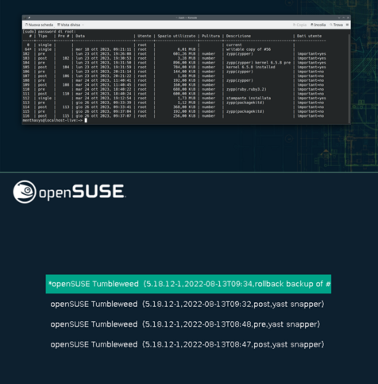
Task: Open the Konsole hamburger menu
Action: (x=347, y=25)
